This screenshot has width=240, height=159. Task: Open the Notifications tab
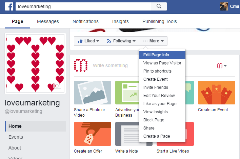85,21
